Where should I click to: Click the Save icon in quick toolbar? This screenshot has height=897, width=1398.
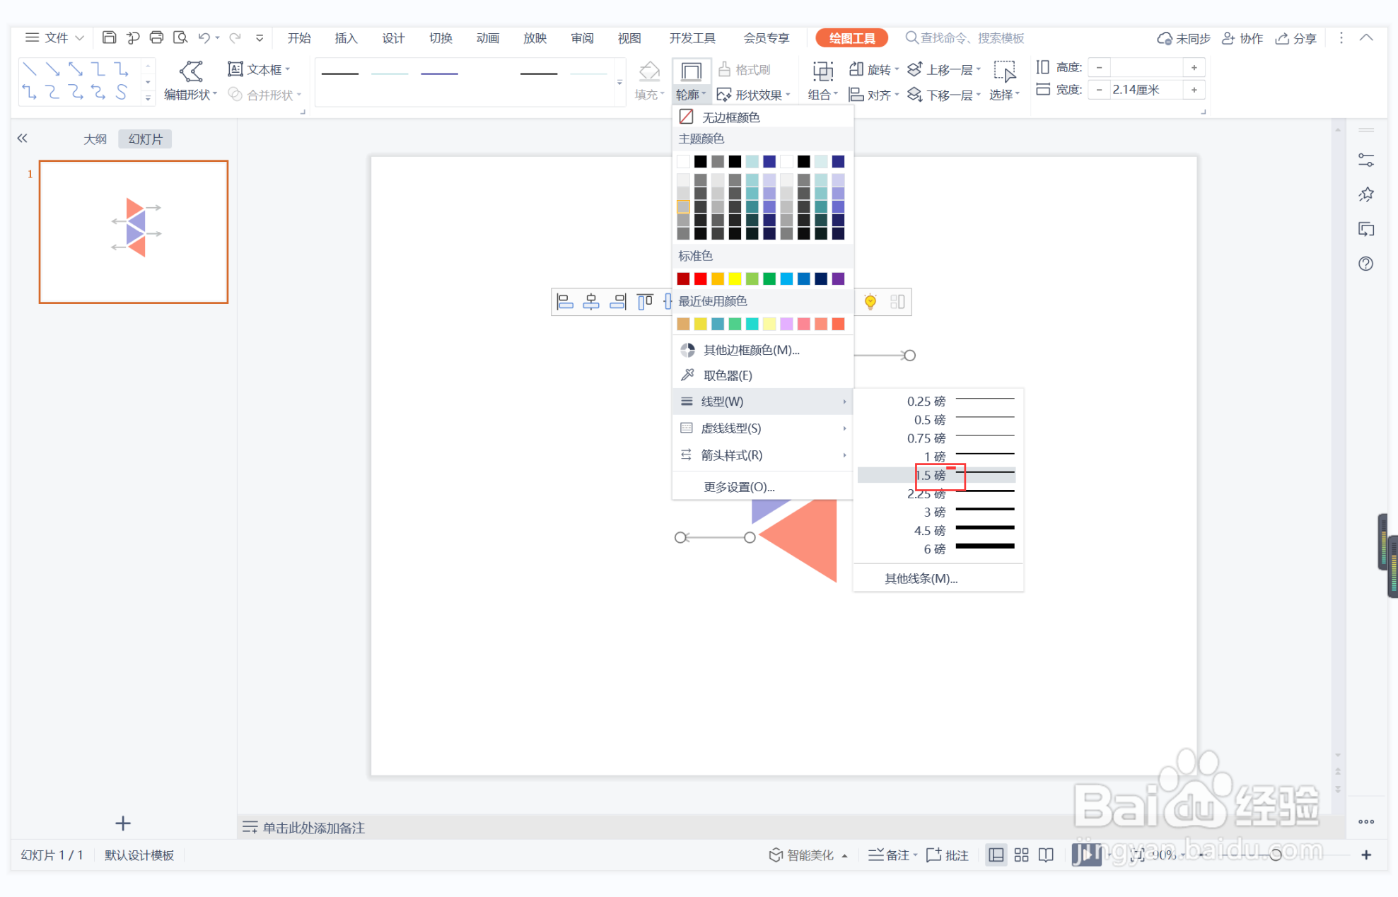[x=109, y=37]
